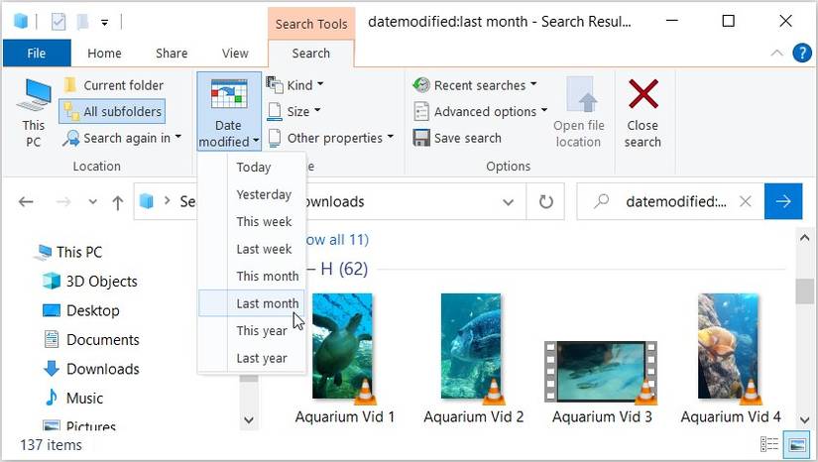Click the vertical scrollbar thumb in results pane
This screenshot has height=462, width=818.
pos(804,291)
